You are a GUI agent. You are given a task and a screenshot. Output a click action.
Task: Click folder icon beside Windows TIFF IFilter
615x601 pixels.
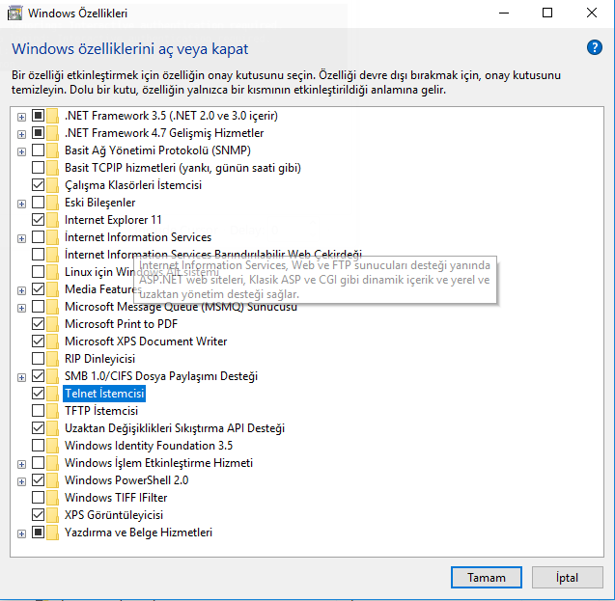click(x=52, y=498)
